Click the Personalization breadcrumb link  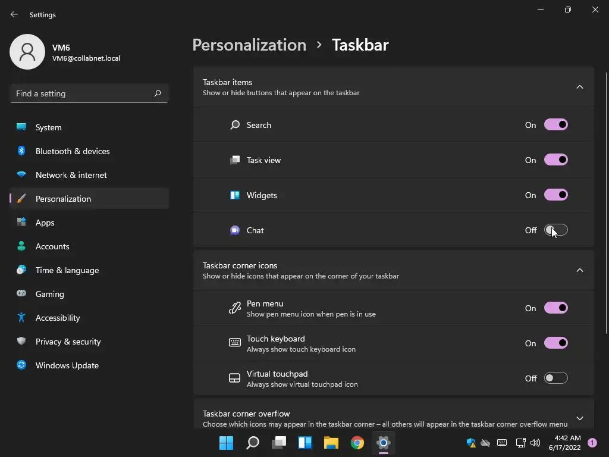[x=249, y=45]
